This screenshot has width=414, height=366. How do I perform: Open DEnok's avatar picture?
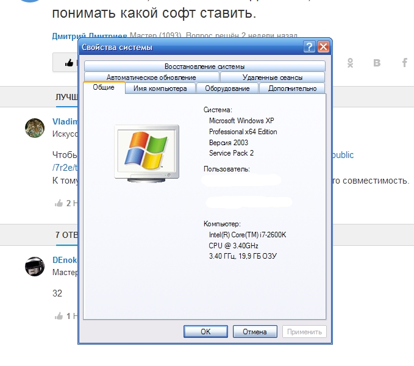35,267
